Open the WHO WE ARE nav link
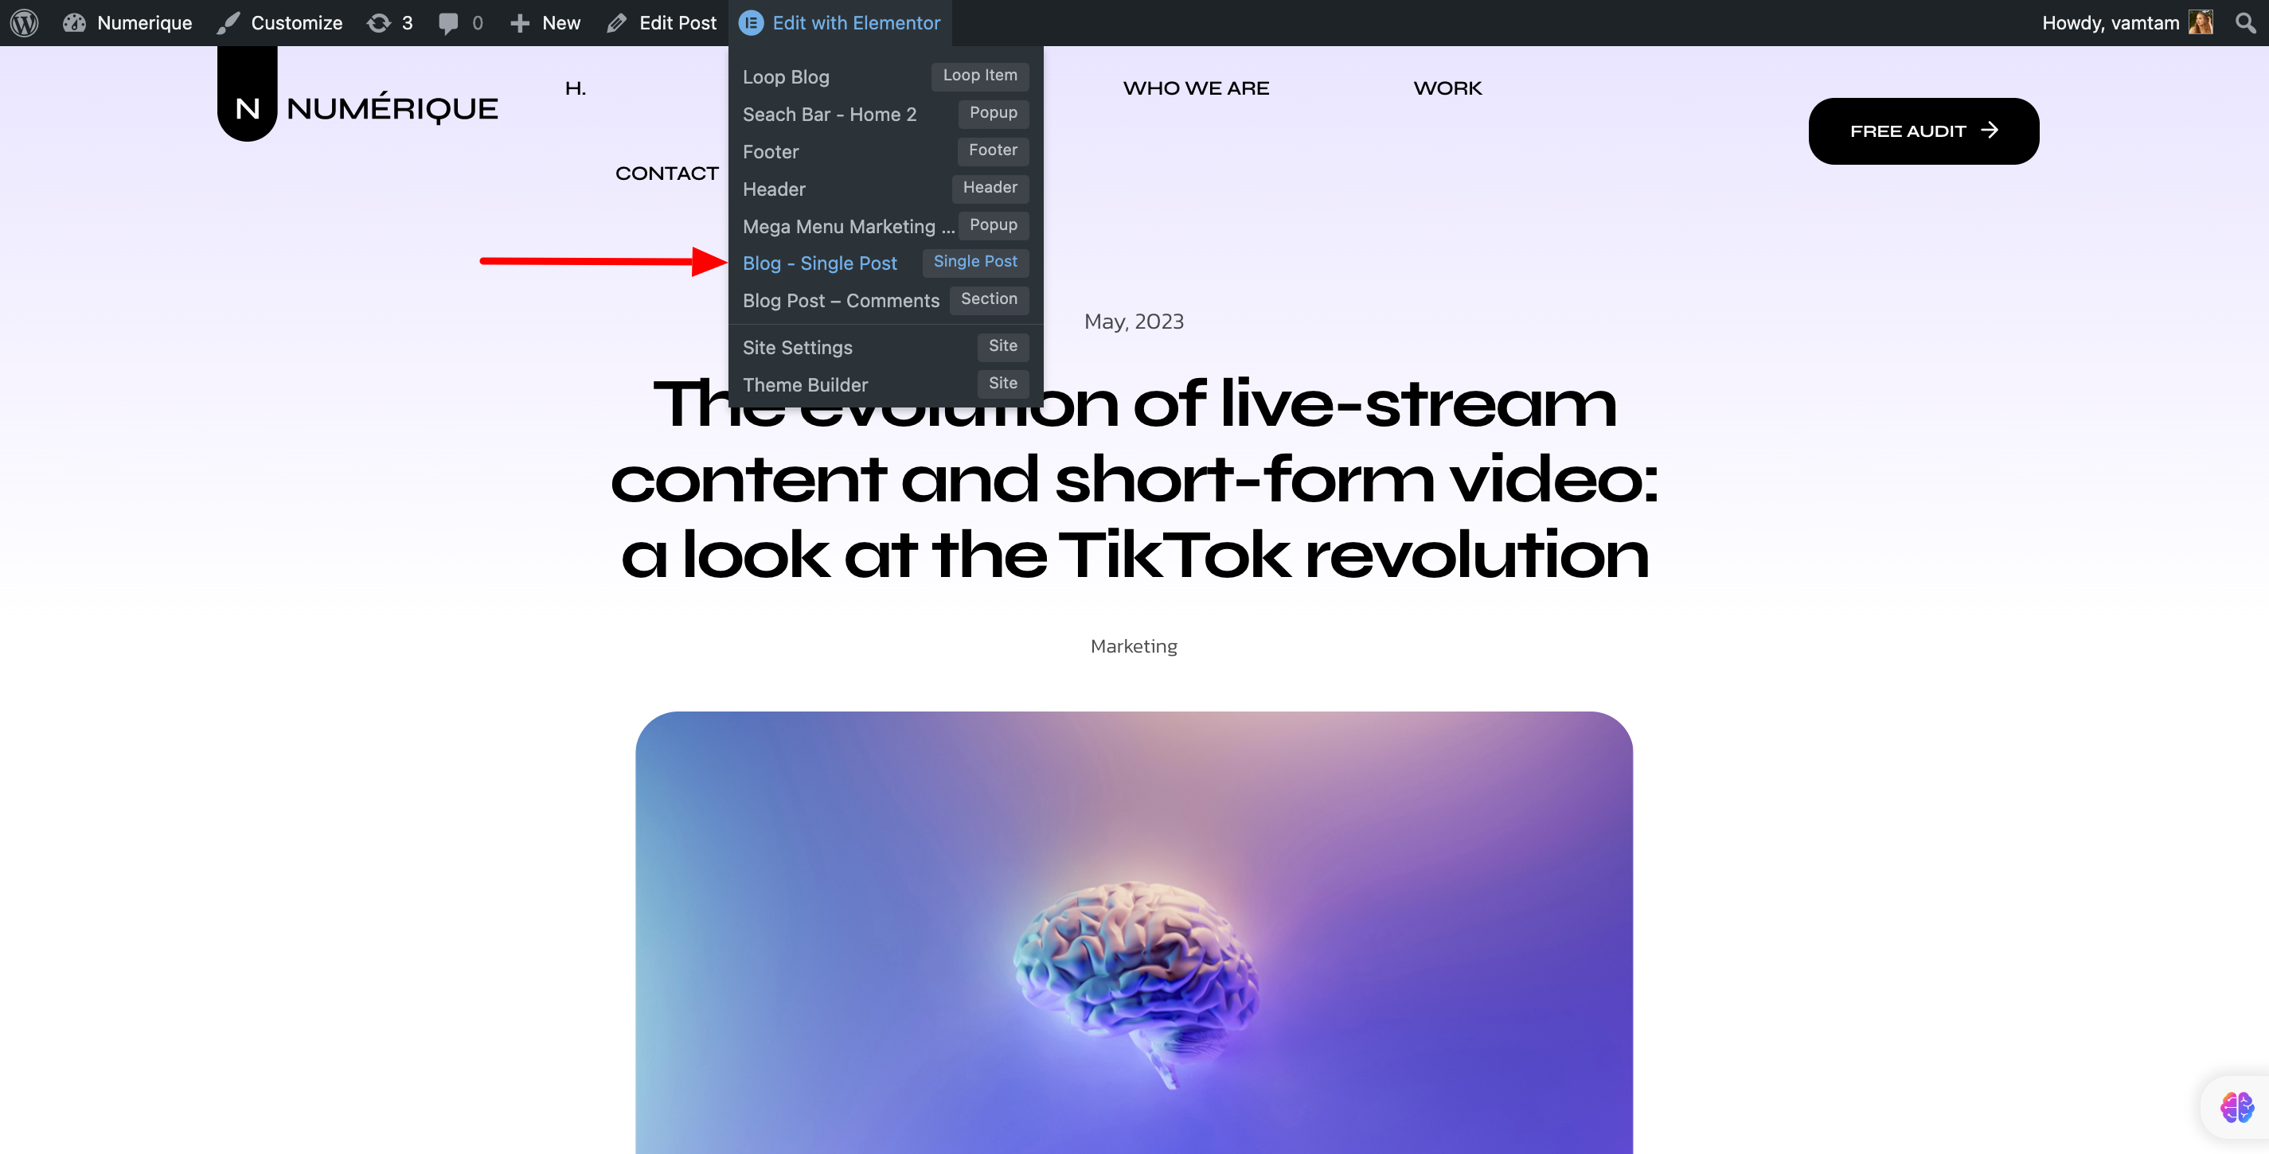2269x1154 pixels. 1195,88
